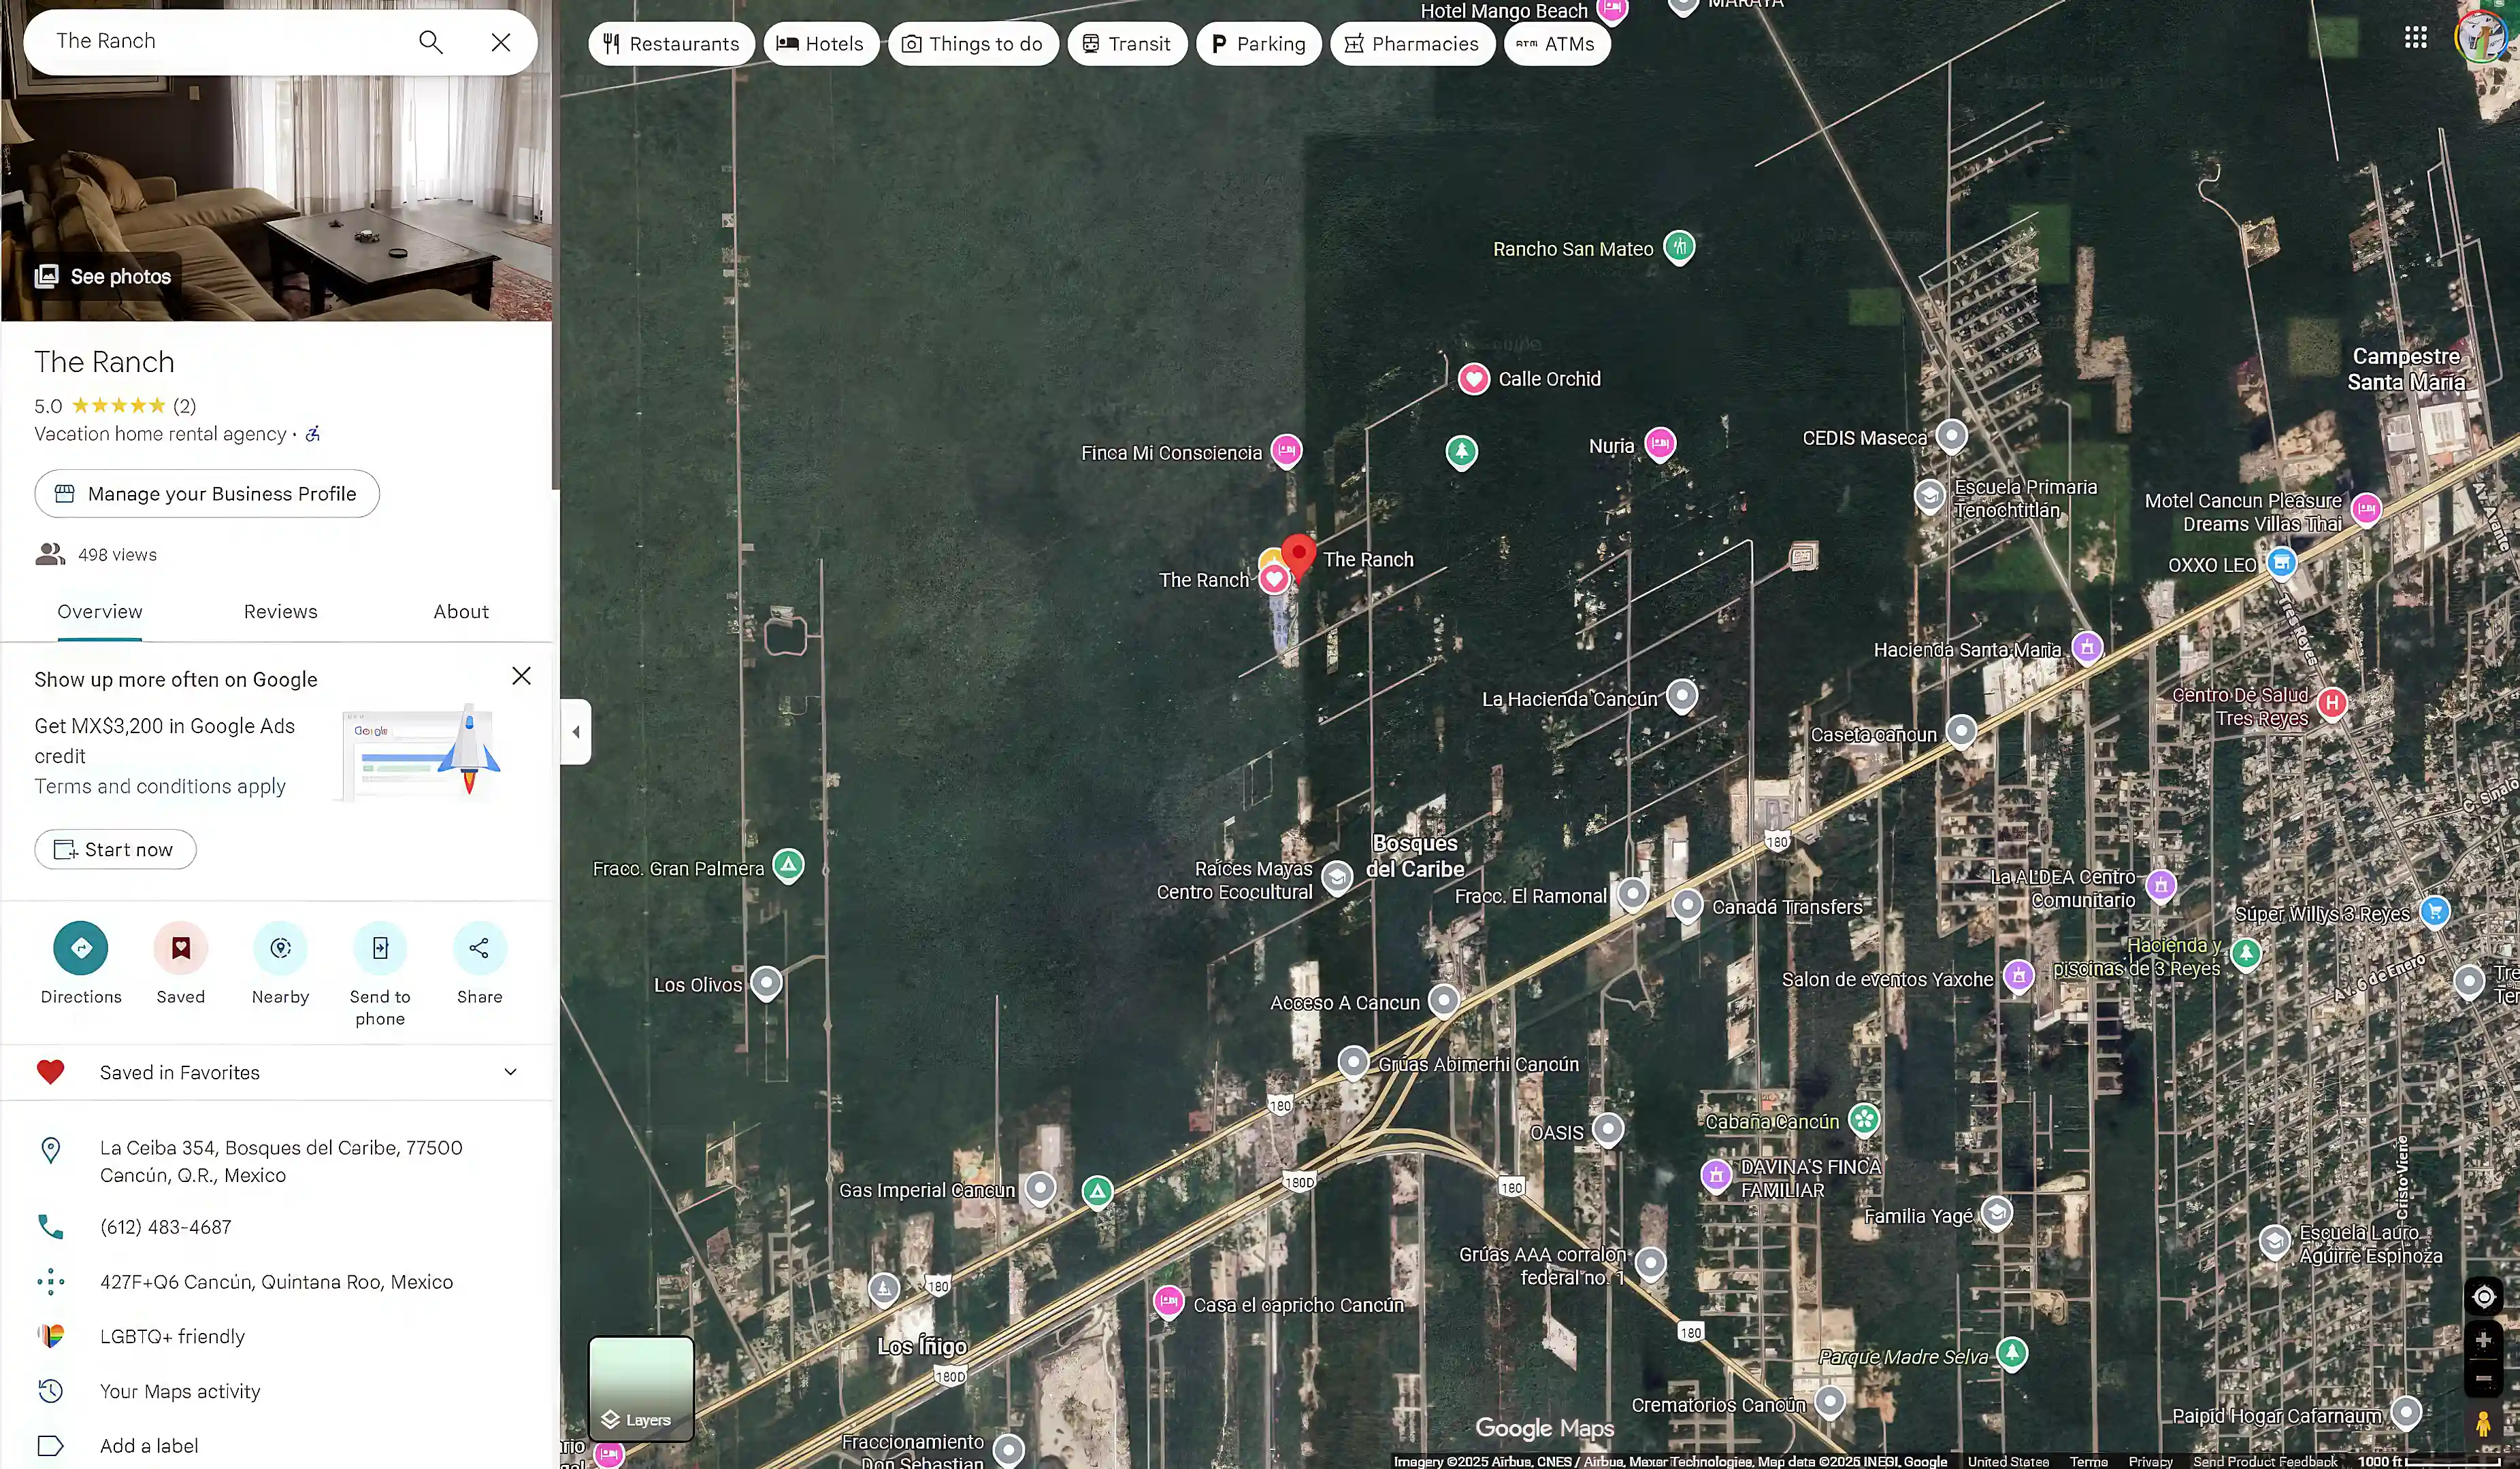Filter map by Hotels chip
Viewport: 2520px width, 1469px height.
[x=821, y=44]
